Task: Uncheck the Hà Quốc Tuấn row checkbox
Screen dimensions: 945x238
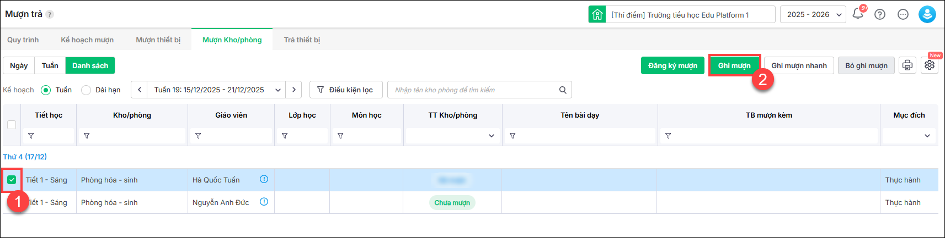Action: click(x=12, y=180)
